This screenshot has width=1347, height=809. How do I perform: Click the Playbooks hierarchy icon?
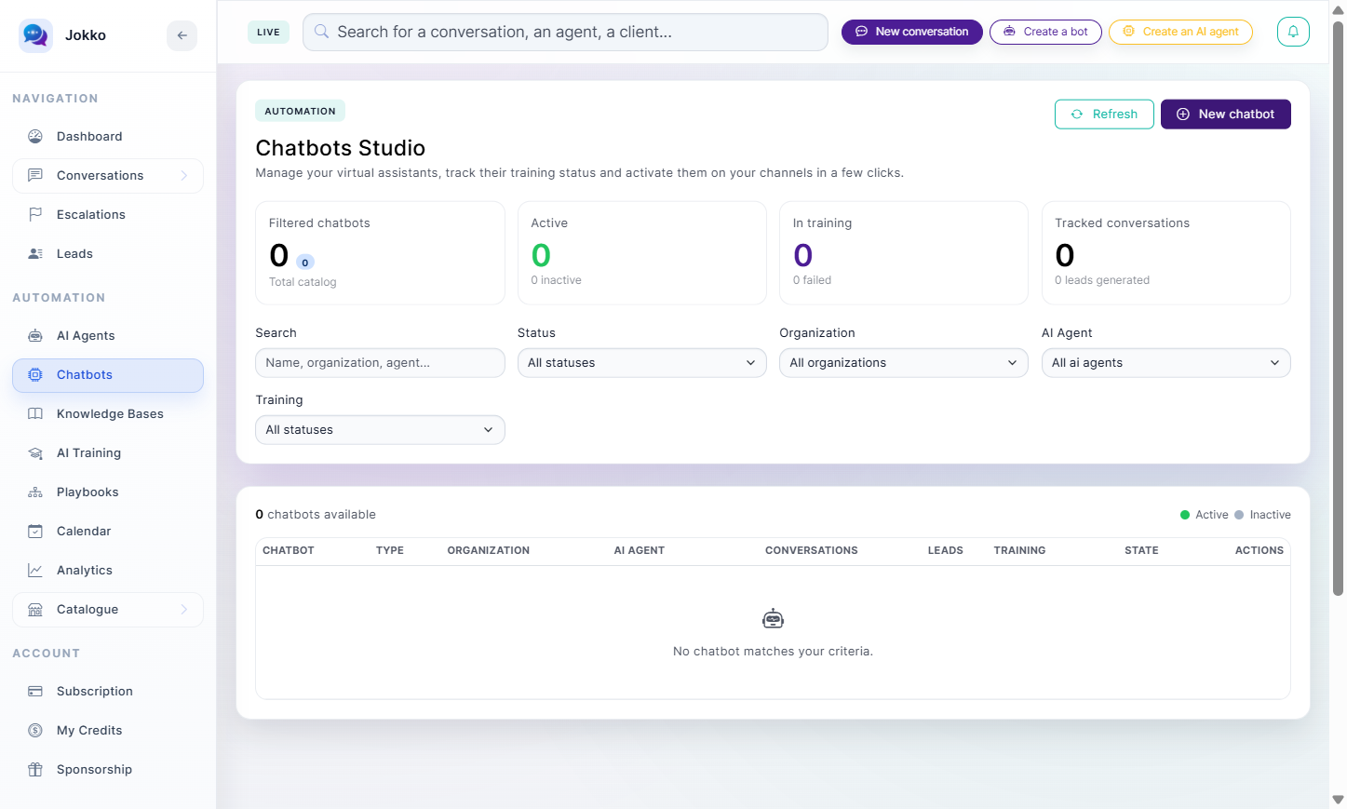coord(35,492)
